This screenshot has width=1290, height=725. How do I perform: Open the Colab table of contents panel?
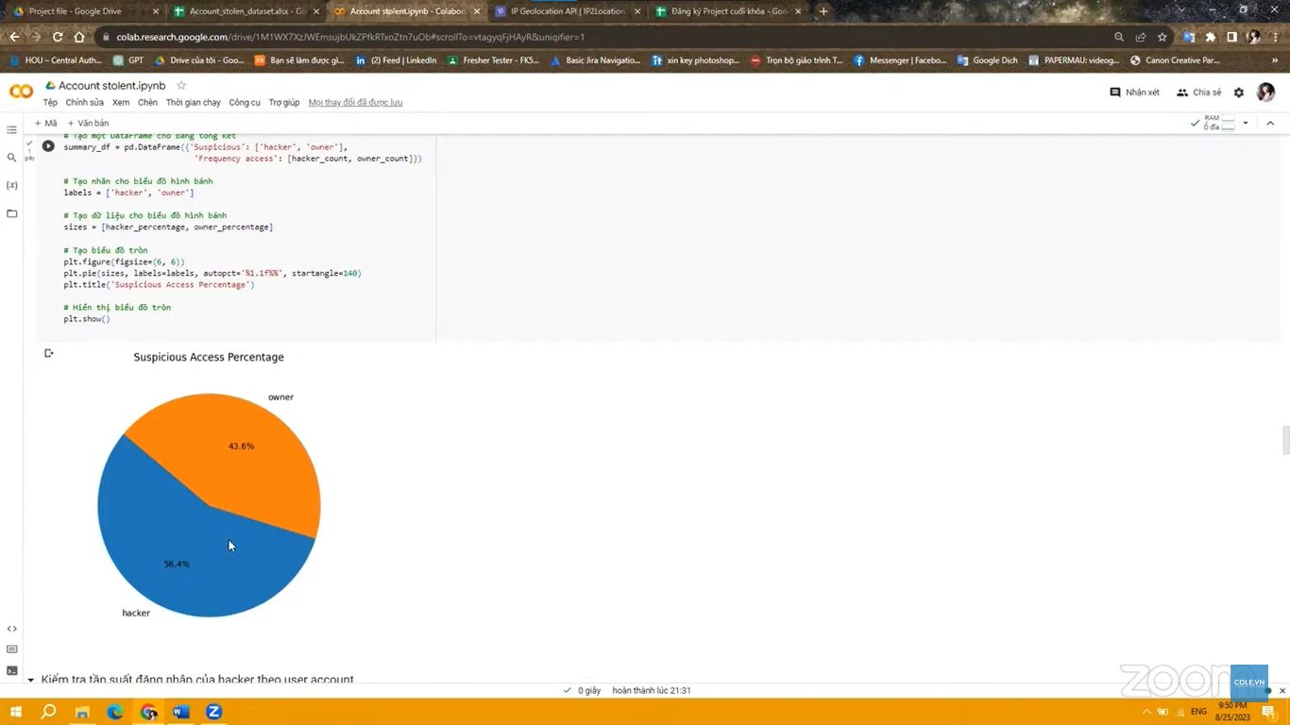pos(12,129)
